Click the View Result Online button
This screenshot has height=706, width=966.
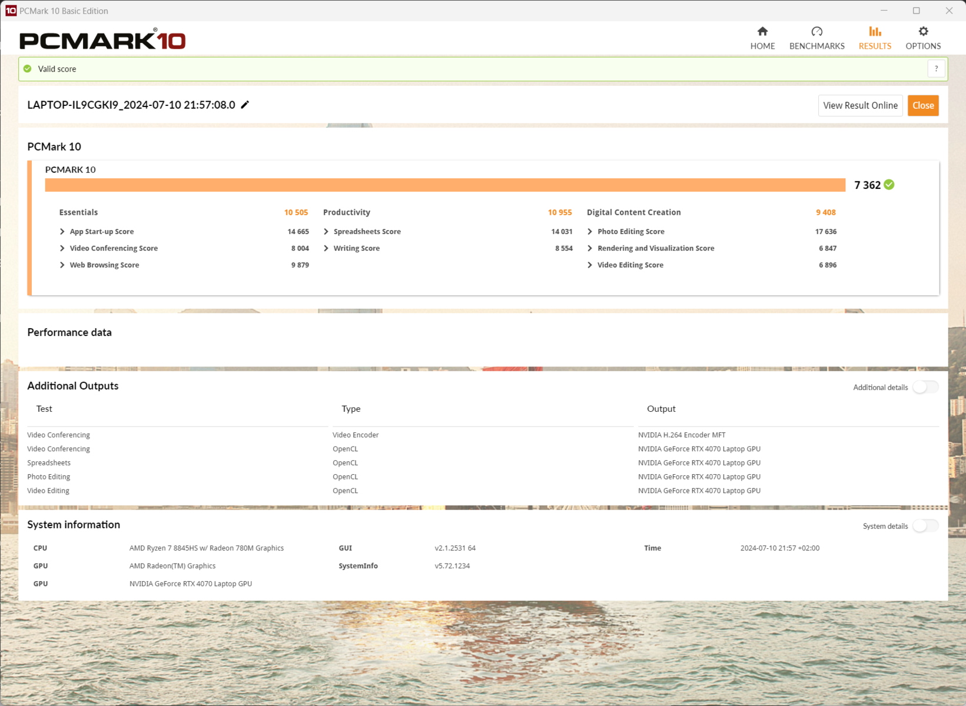[x=859, y=106]
